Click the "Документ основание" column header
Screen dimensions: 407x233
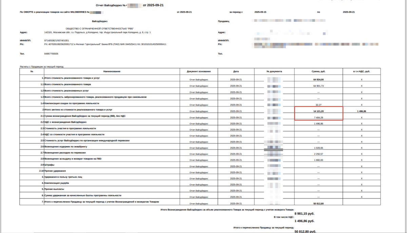pos(199,71)
